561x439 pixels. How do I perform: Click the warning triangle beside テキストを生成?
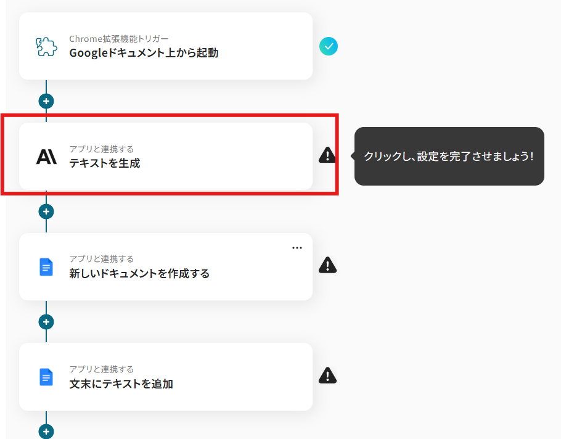click(327, 155)
